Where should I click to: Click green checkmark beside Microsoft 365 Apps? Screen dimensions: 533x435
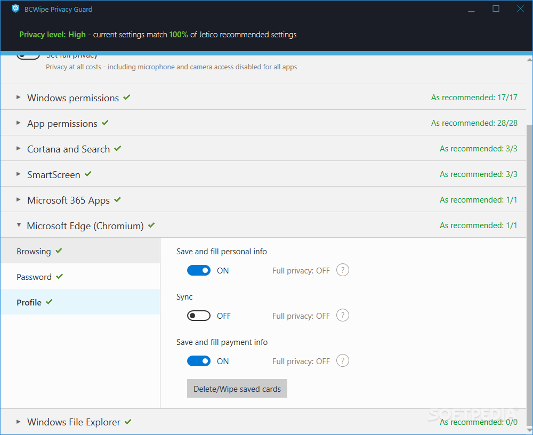pyautogui.click(x=118, y=199)
